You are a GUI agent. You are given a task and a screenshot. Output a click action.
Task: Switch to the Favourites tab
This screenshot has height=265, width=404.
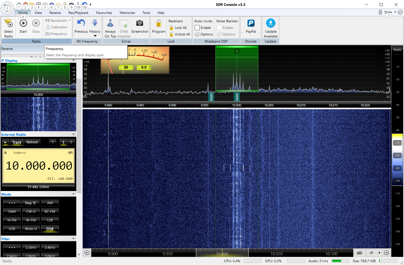(x=104, y=13)
